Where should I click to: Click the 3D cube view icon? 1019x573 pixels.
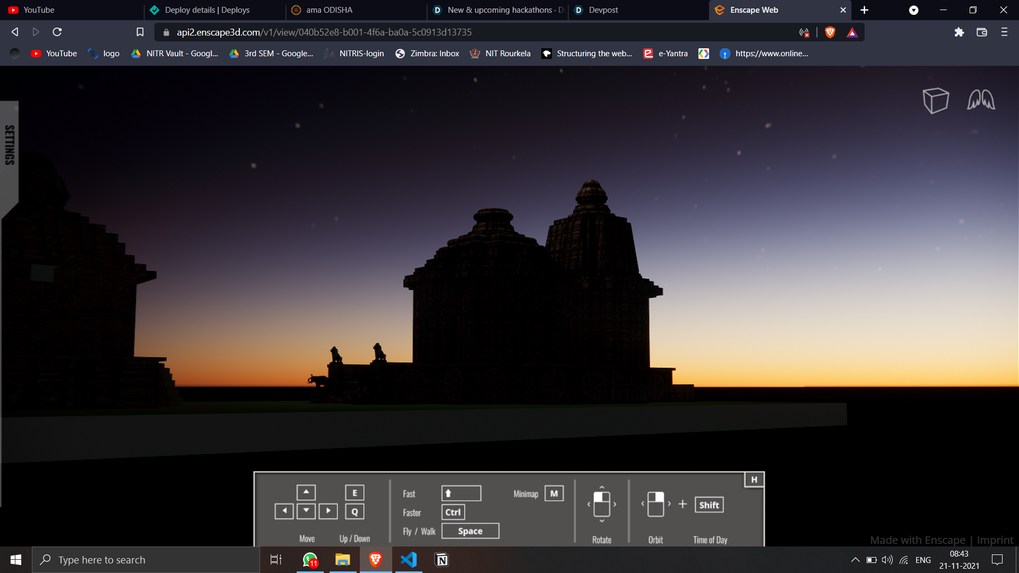pos(935,100)
